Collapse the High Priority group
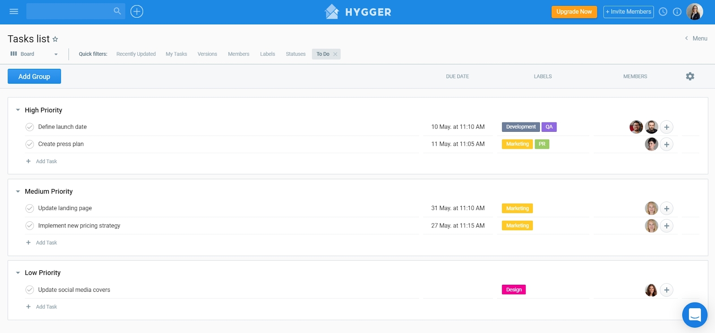 pyautogui.click(x=18, y=110)
